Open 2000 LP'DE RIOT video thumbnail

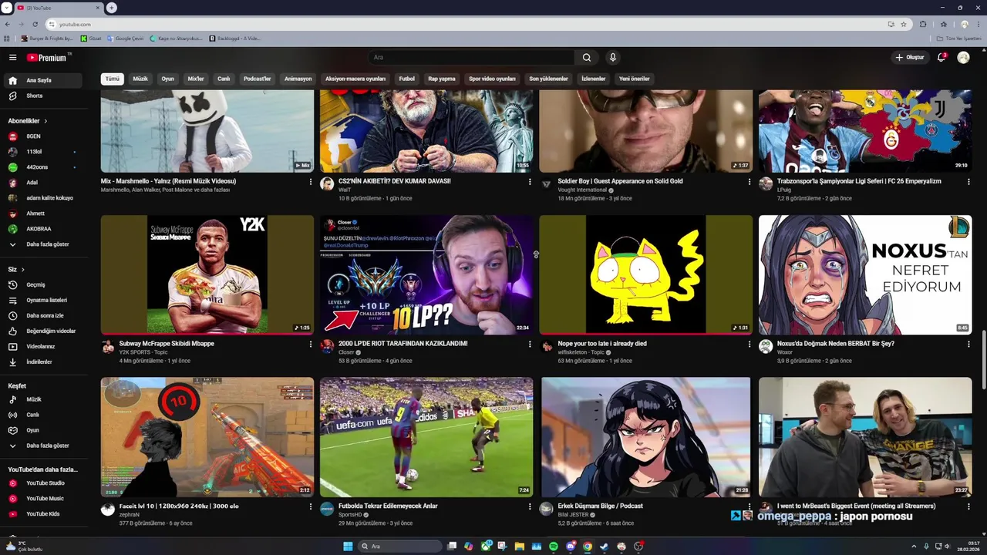[x=426, y=274]
